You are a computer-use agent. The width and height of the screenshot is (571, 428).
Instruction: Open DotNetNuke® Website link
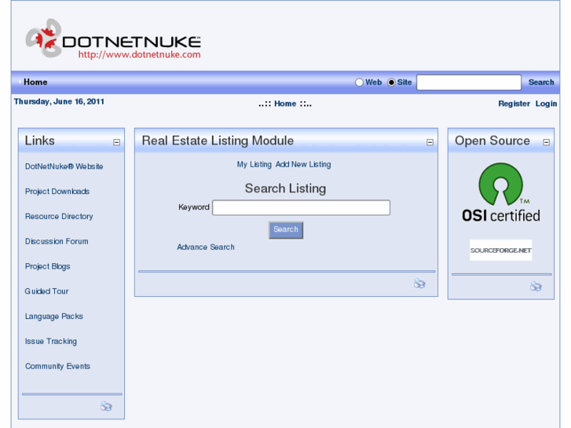coord(64,166)
